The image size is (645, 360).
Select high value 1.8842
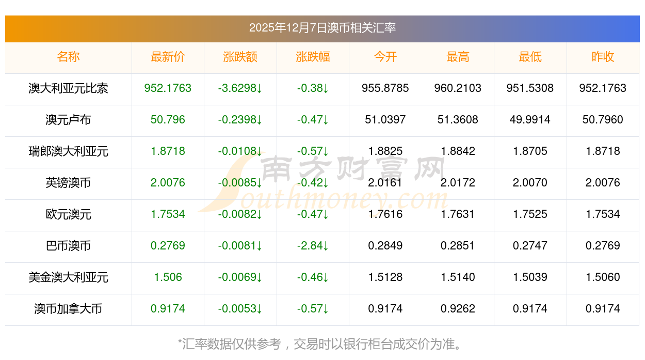point(458,151)
